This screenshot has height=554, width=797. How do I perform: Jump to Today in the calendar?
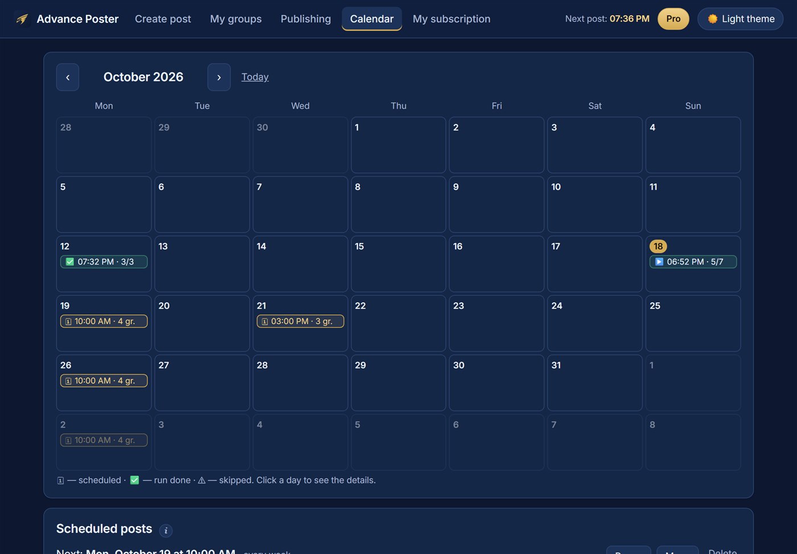click(255, 77)
